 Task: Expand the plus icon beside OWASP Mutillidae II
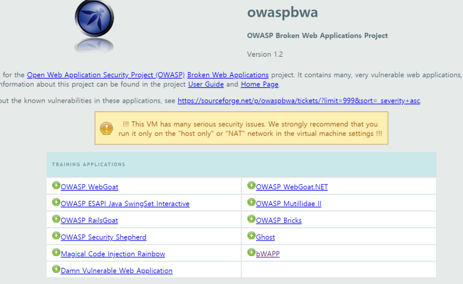251,202
